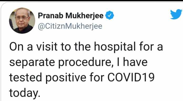This screenshot has width=183, height=101.
Task: Click the word "the" before hospital
Action: (82, 46)
